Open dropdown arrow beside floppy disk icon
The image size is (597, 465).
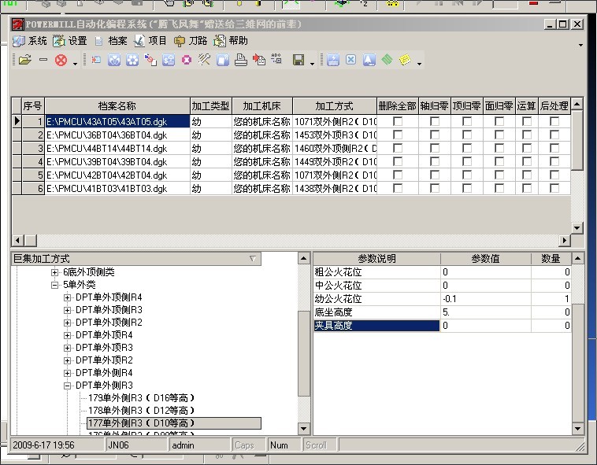(x=312, y=64)
